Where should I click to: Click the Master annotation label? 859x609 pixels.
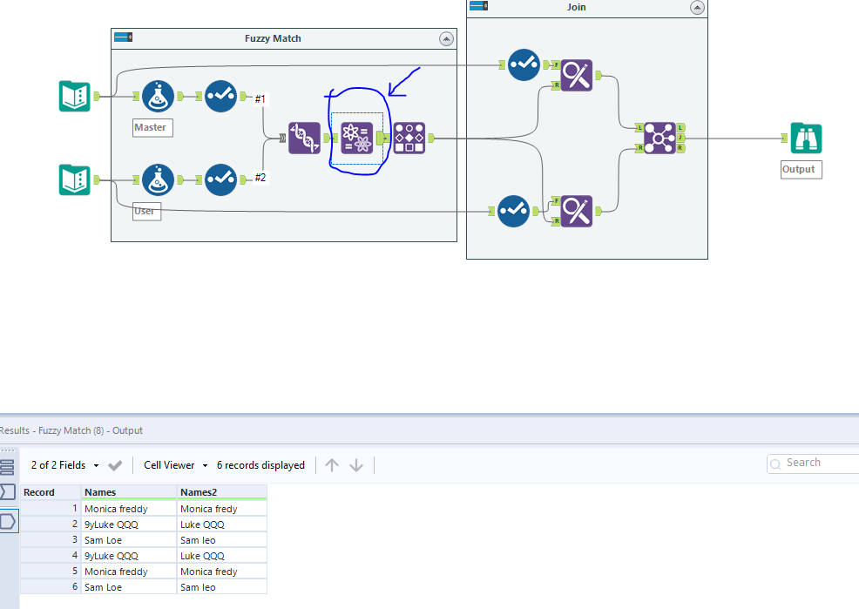pyautogui.click(x=152, y=127)
